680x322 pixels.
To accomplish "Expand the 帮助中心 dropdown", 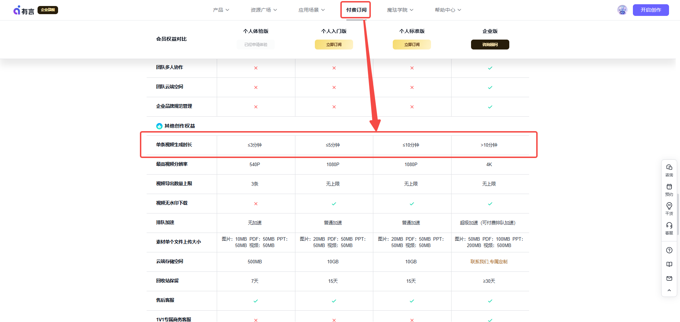I will [447, 10].
